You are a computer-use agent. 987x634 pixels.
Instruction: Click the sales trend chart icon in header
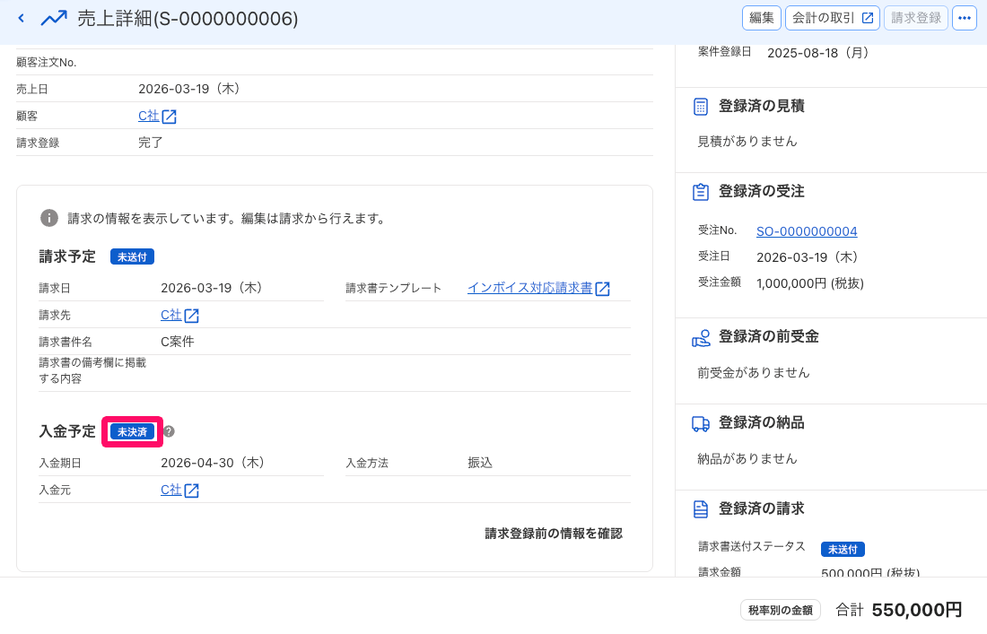[x=54, y=18]
